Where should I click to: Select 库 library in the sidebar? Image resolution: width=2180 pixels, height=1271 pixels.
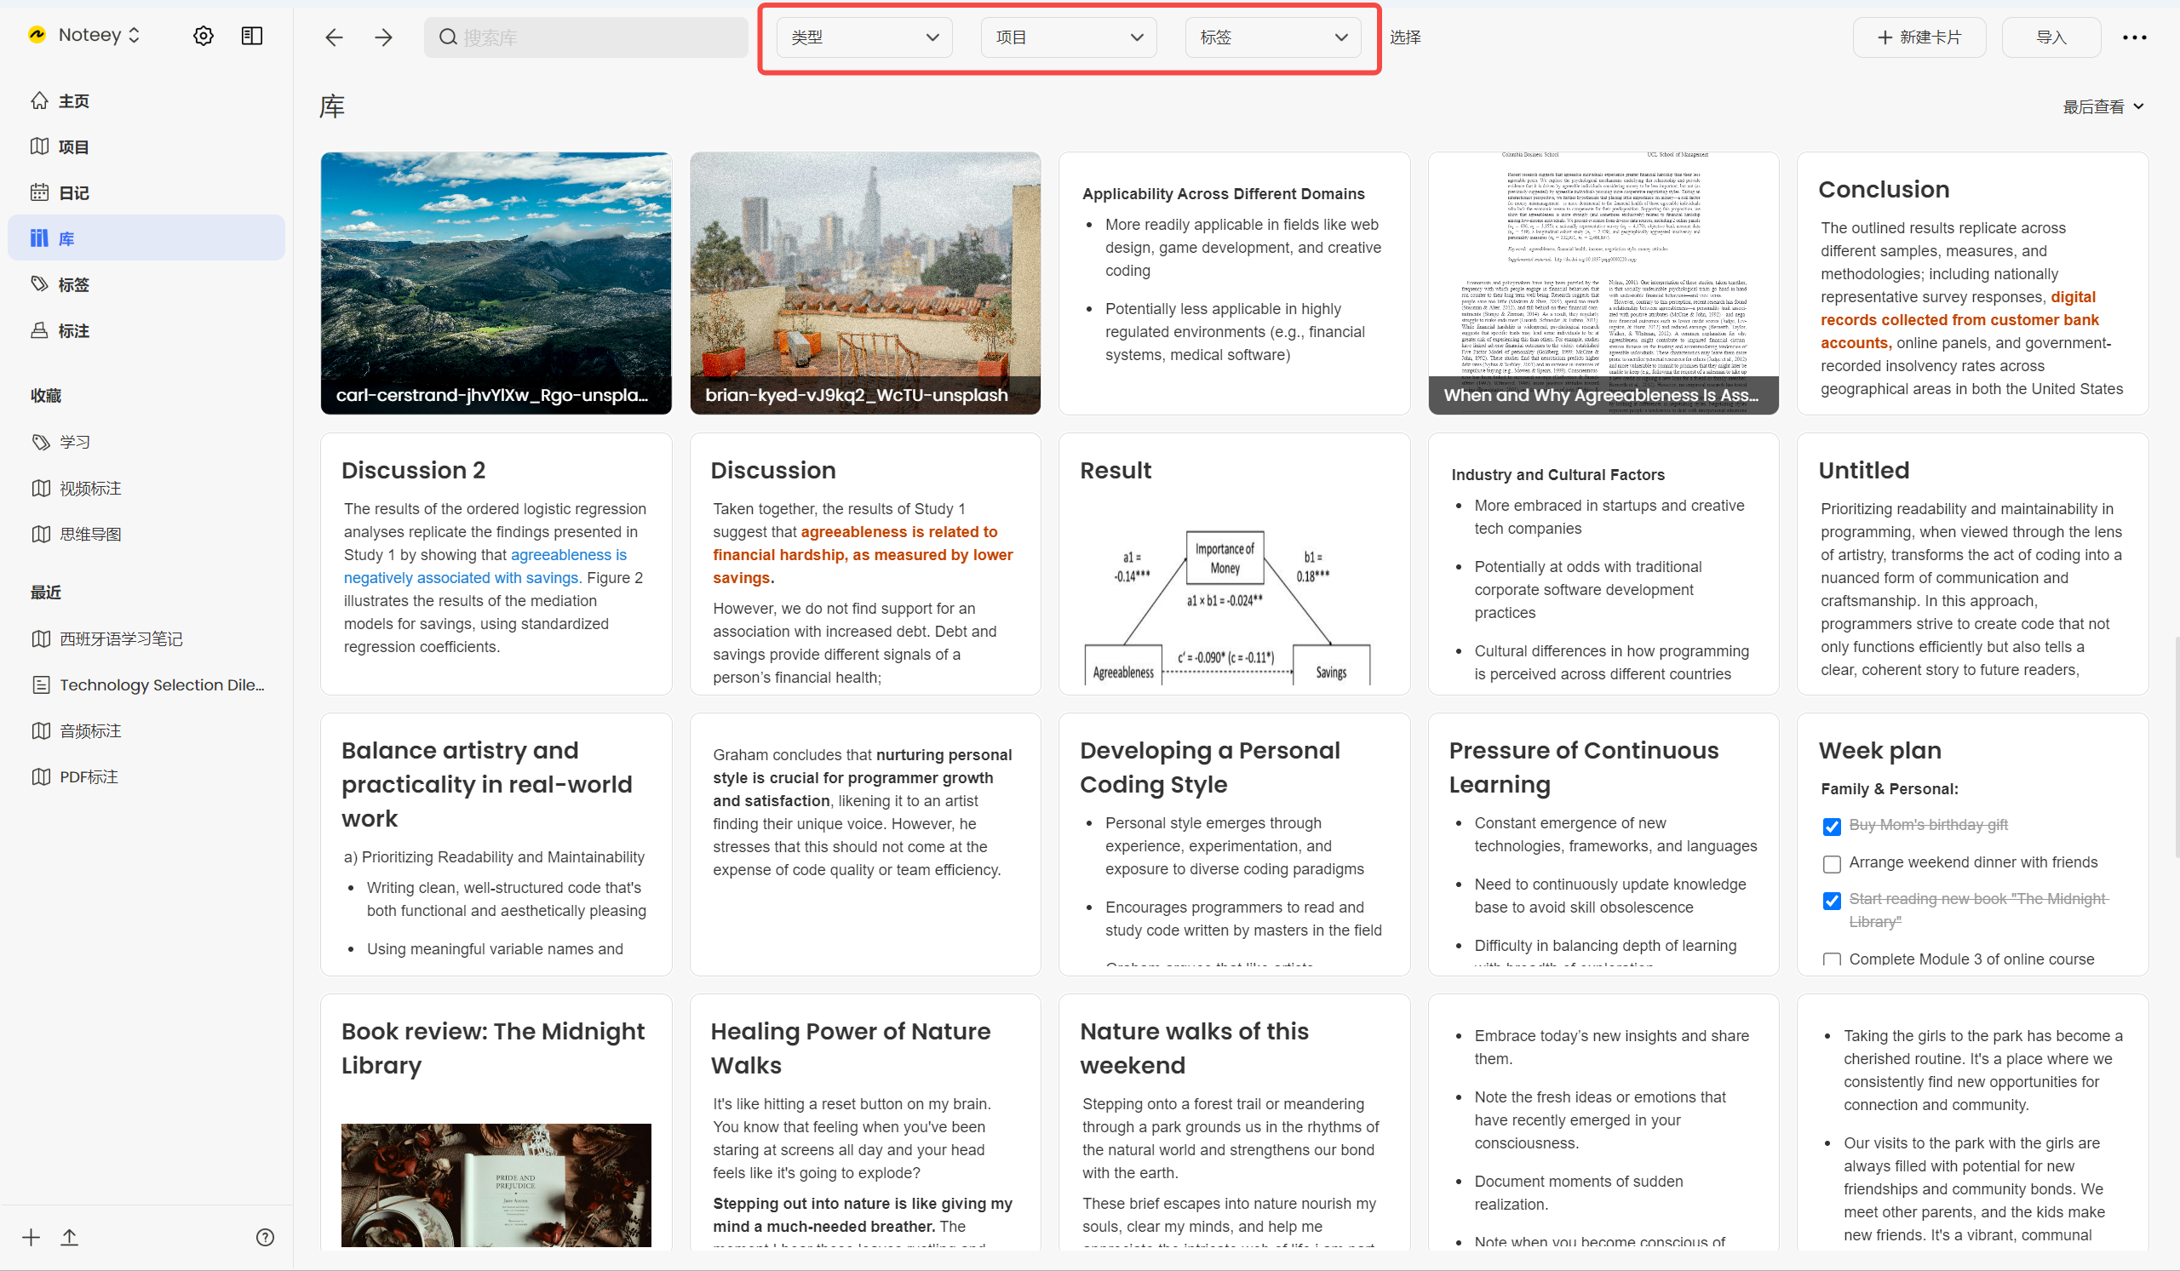[x=146, y=238]
